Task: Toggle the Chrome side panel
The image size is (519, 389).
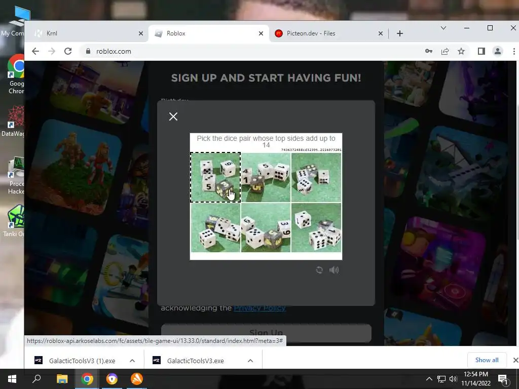Action: [x=481, y=51]
